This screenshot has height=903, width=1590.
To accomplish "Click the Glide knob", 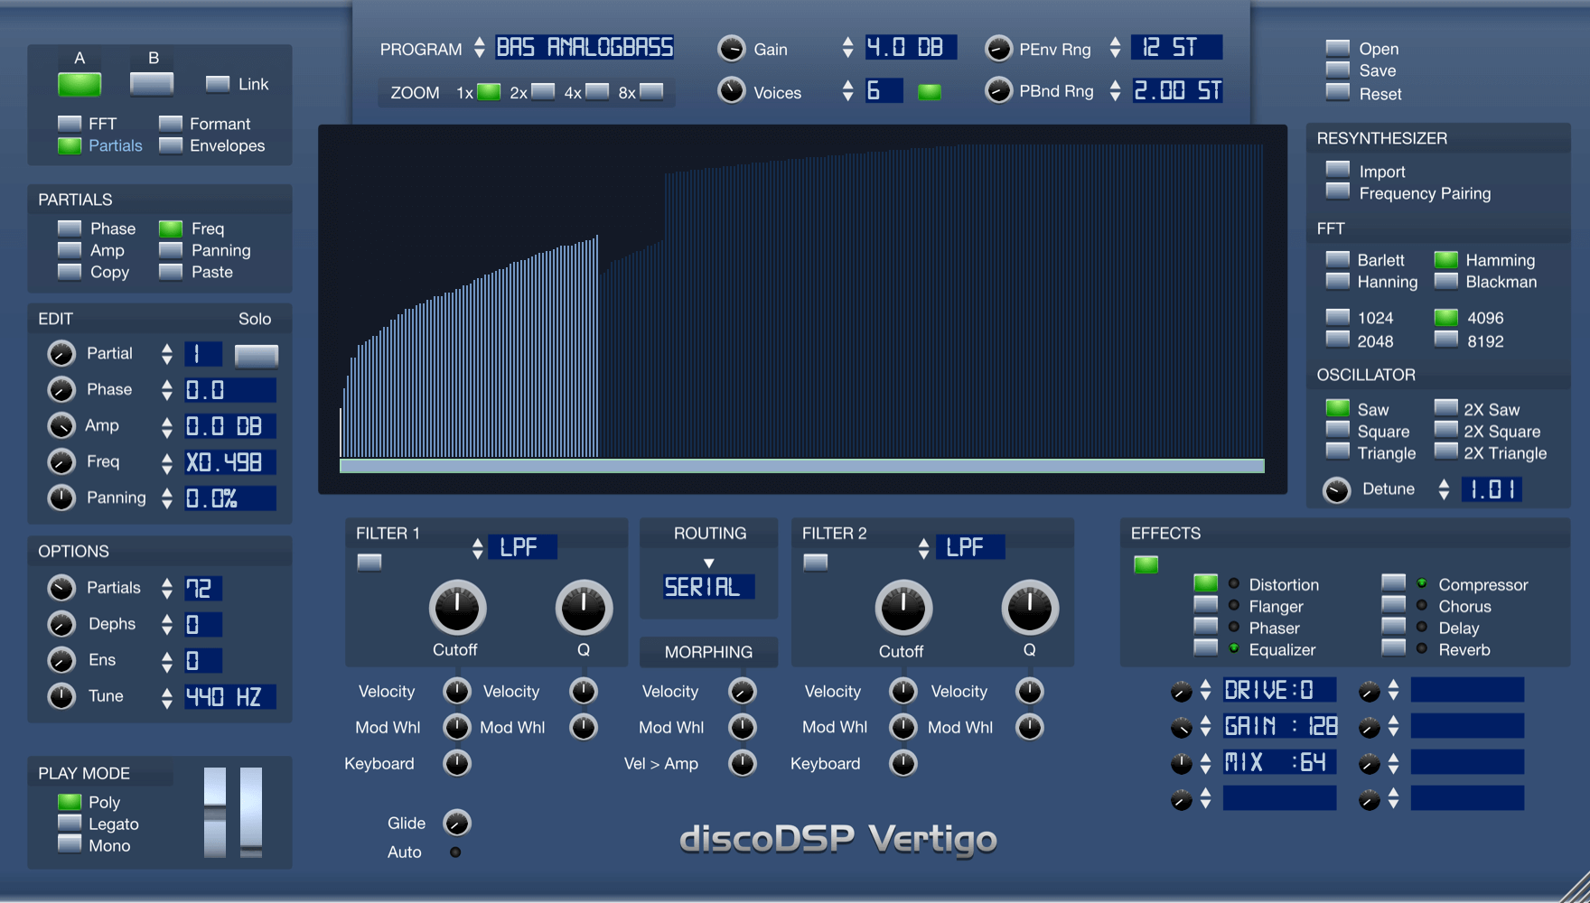I will pyautogui.click(x=457, y=823).
